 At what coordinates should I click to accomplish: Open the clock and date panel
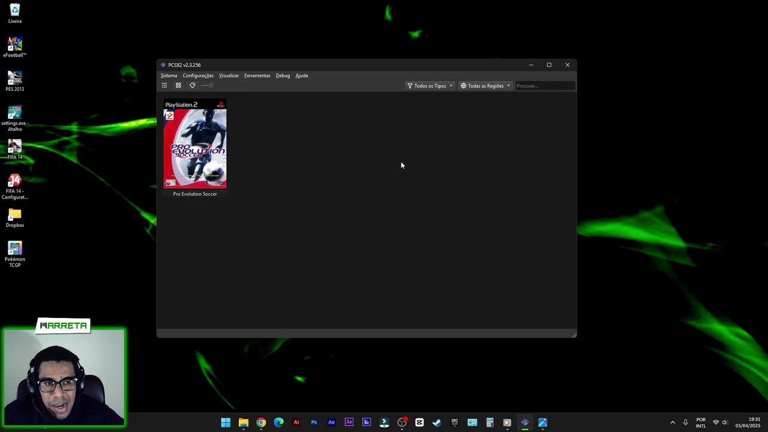click(x=748, y=422)
